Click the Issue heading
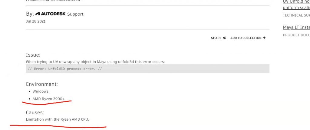Viewport: 310px width, 130px height. 33,55
